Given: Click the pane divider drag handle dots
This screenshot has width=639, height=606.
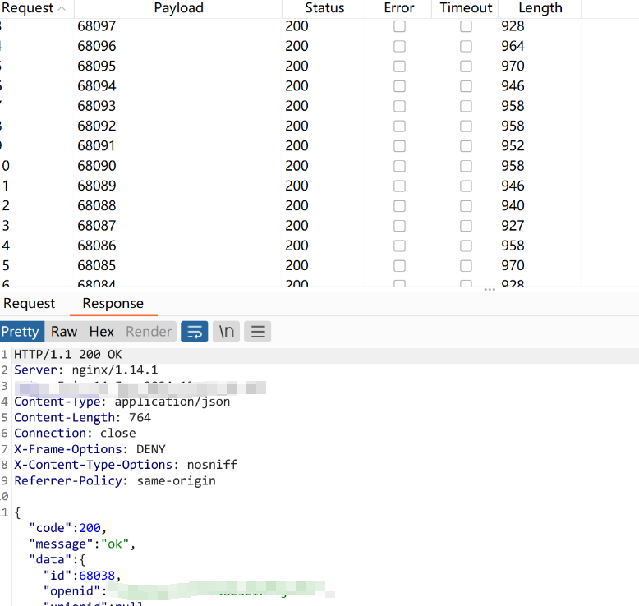Looking at the screenshot, I should click(x=490, y=289).
